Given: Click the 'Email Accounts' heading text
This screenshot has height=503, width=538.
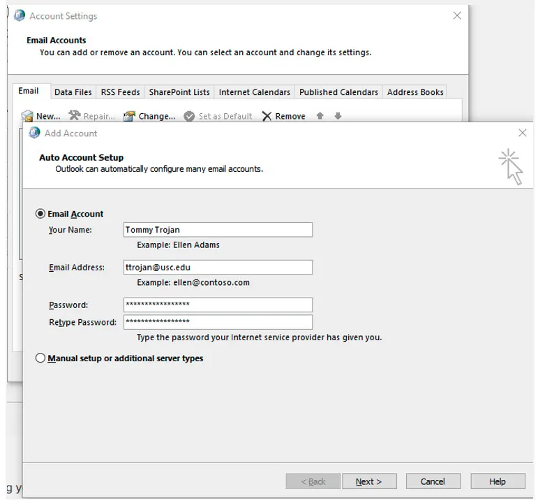Looking at the screenshot, I should [57, 41].
